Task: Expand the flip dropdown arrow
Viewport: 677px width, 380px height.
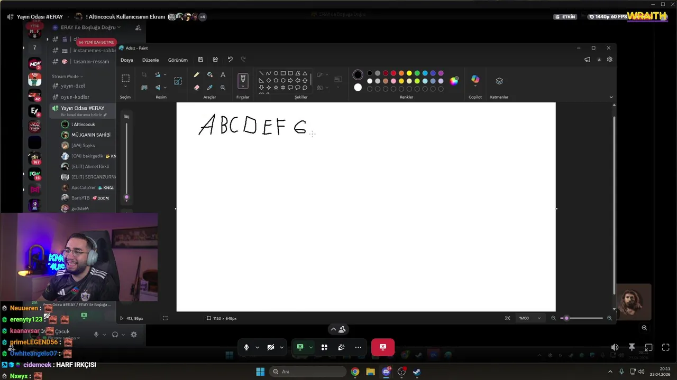Action: click(x=164, y=88)
